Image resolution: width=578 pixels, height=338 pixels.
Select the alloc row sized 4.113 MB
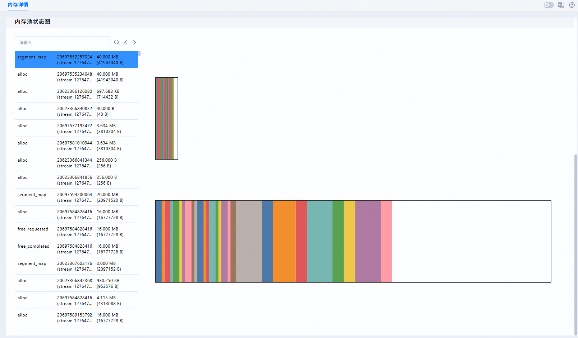pyautogui.click(x=76, y=300)
